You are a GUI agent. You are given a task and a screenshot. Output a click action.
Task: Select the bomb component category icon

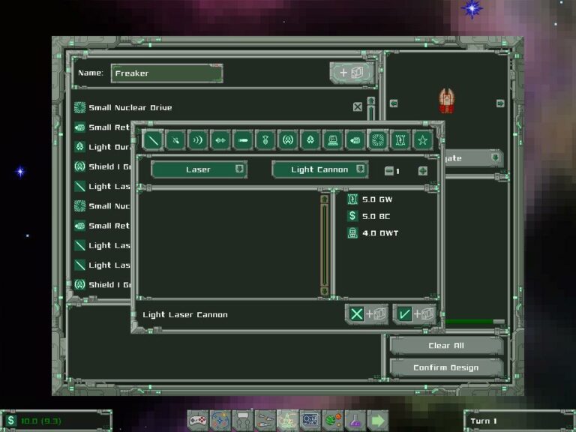[x=265, y=140]
